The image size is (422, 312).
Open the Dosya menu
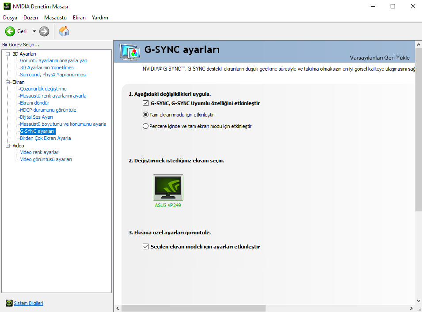click(x=10, y=18)
